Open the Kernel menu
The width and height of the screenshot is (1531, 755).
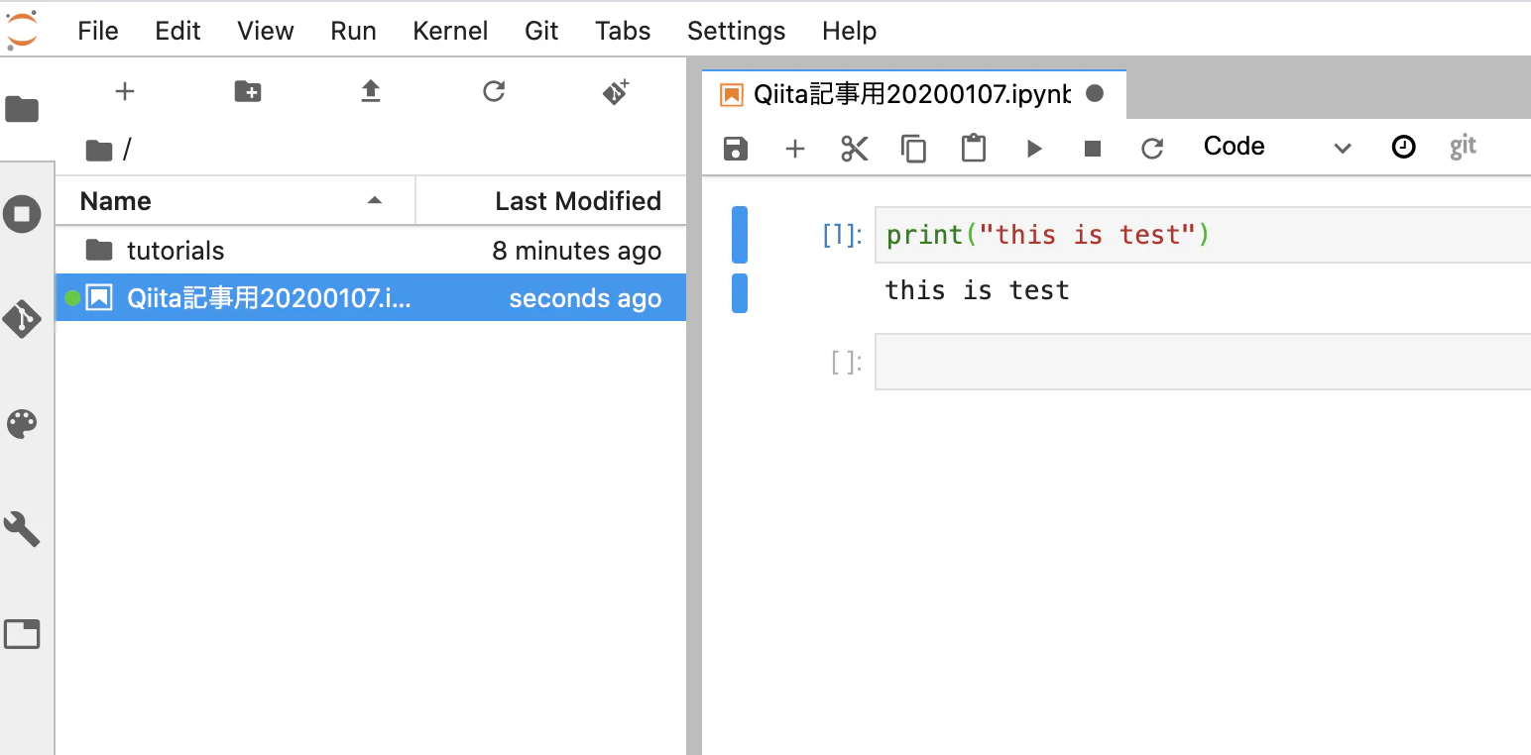pos(450,31)
